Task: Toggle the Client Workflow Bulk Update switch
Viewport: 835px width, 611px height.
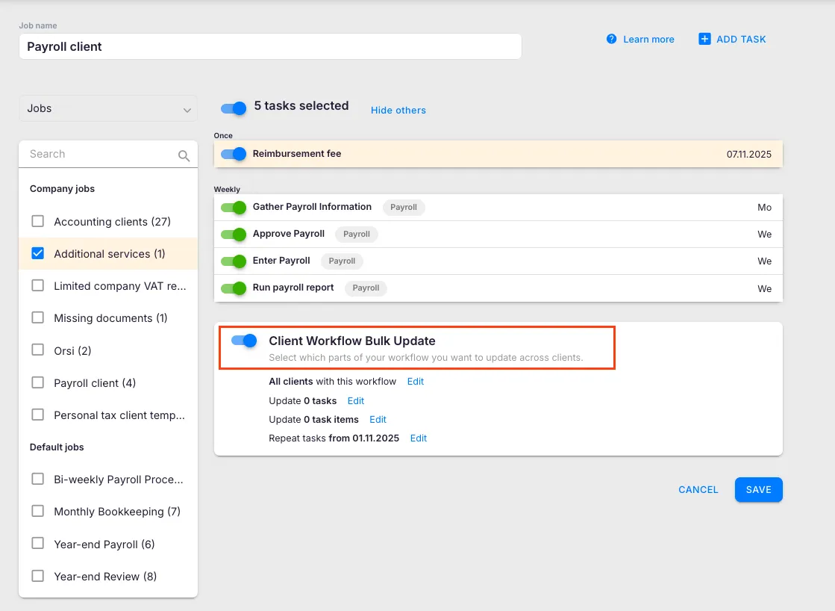Action: pos(244,341)
